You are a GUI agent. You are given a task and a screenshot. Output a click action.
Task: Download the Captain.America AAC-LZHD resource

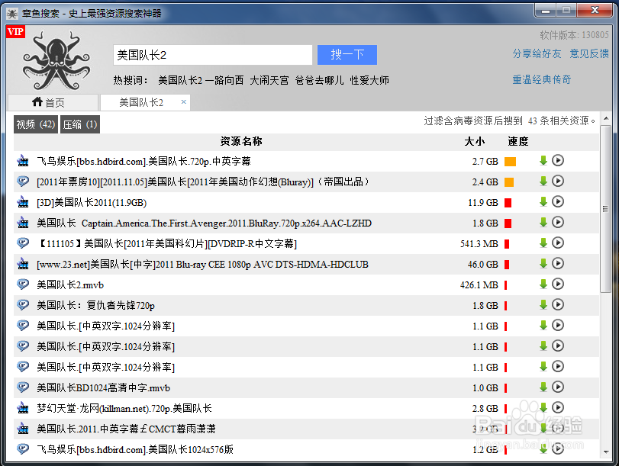point(543,222)
